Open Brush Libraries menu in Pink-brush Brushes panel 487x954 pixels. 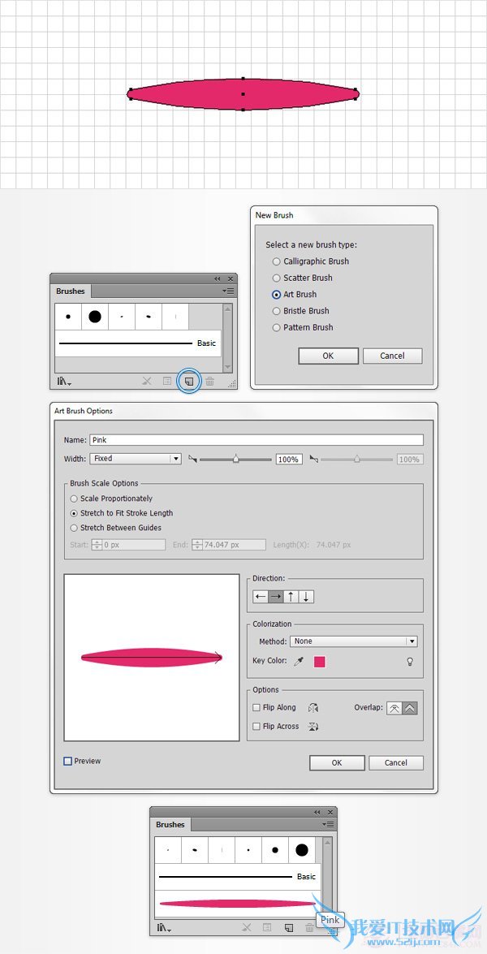coord(164,928)
